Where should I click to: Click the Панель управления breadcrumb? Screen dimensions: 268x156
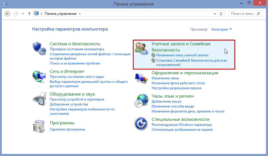tap(61, 14)
